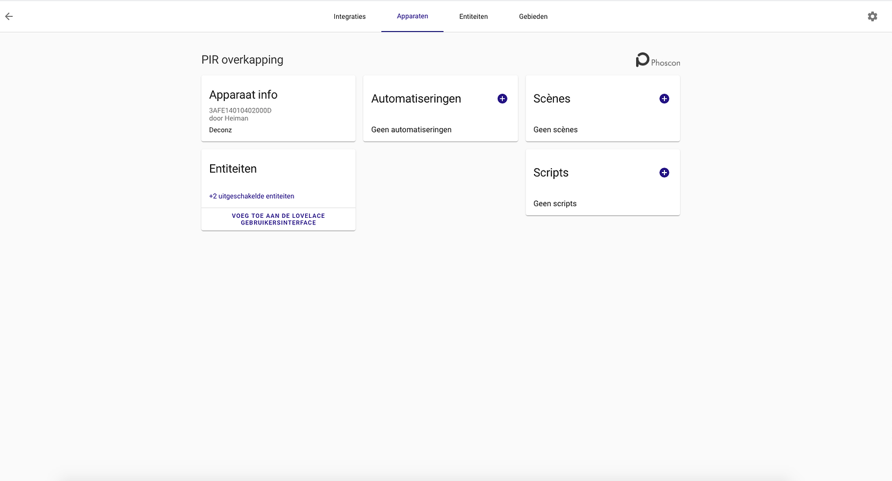Click the add Scripts plus icon

pyautogui.click(x=664, y=173)
